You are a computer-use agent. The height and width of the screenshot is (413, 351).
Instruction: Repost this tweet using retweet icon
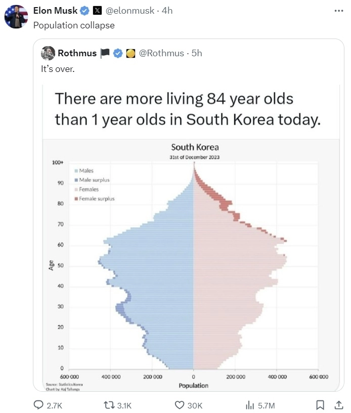[x=109, y=405]
